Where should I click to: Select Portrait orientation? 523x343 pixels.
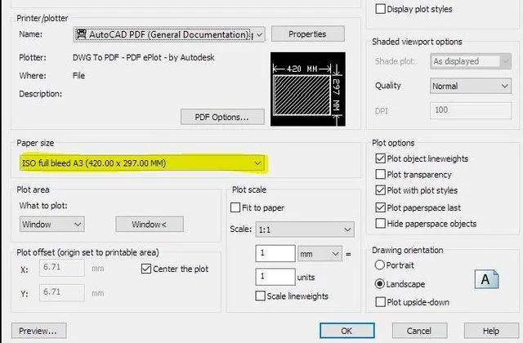click(x=379, y=265)
